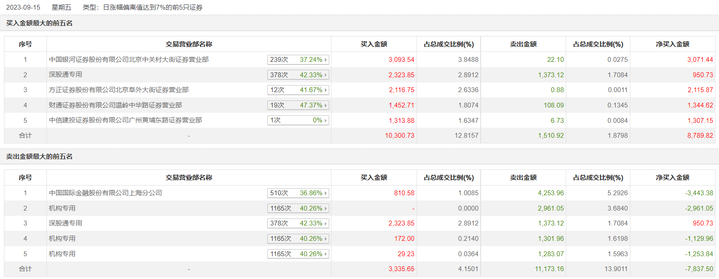The height and width of the screenshot is (279, 719).
Task: Open 深股通专用 in the top buy table
Action: click(65, 75)
